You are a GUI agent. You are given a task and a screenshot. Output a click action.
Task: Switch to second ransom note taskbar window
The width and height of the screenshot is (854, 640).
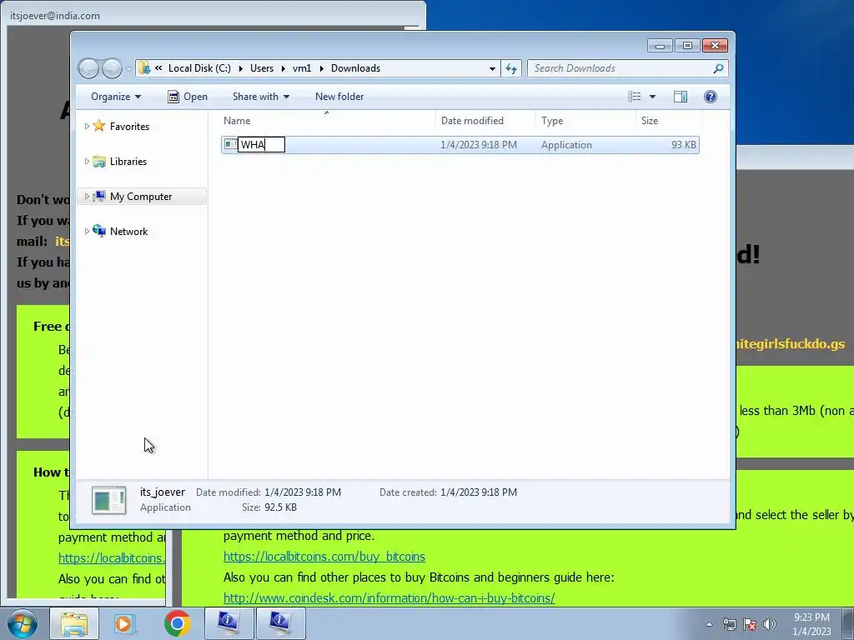[x=280, y=623]
